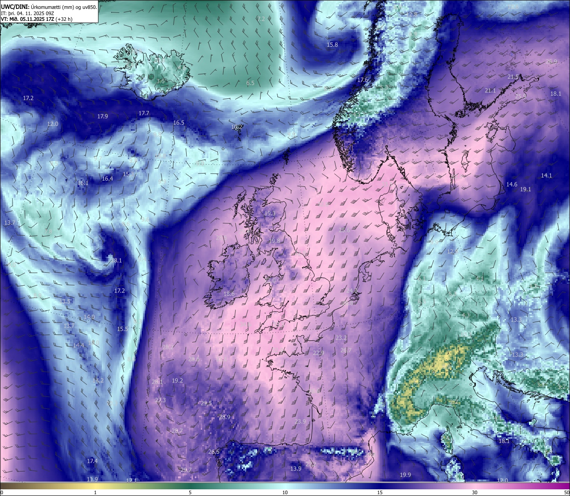
Task: Click the 22.9 value over northern France
Action: [x=318, y=353]
